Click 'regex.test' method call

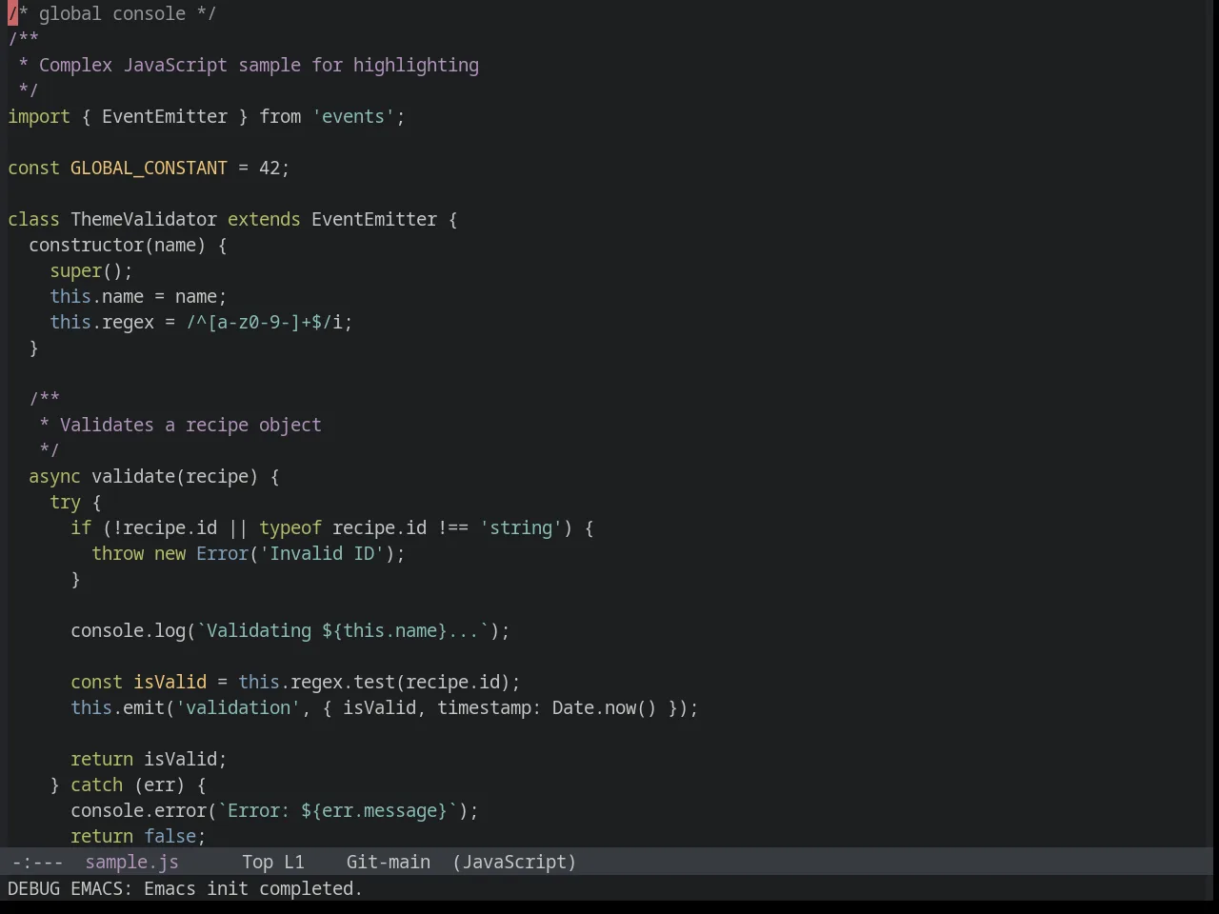pos(343,682)
